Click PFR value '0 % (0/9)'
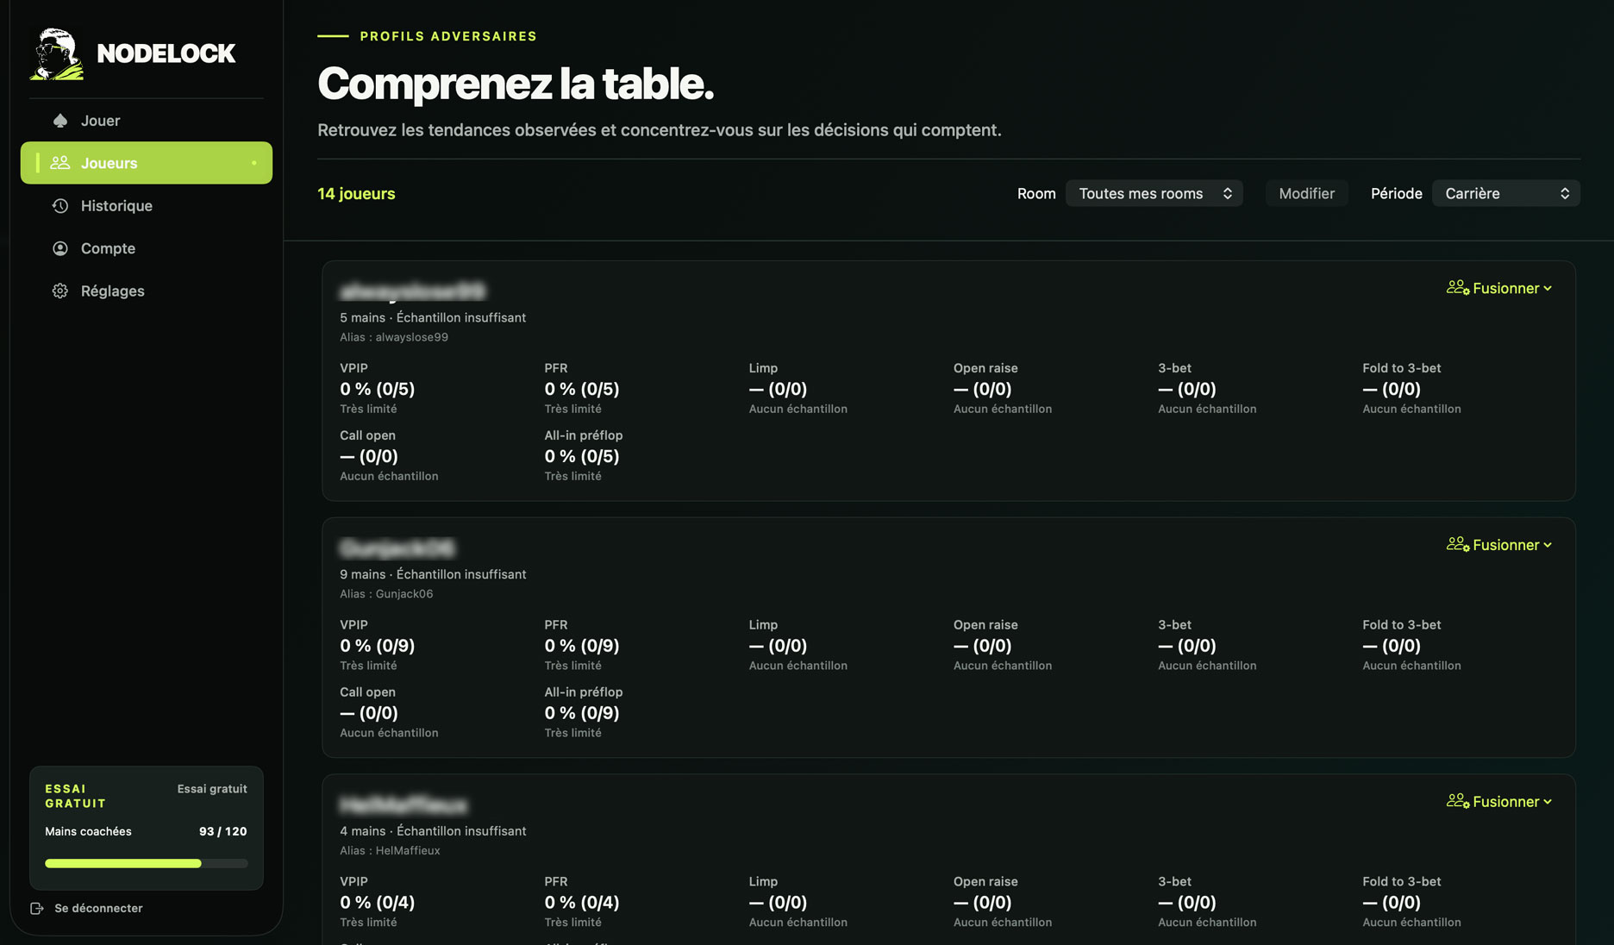1614x945 pixels. pos(582,646)
